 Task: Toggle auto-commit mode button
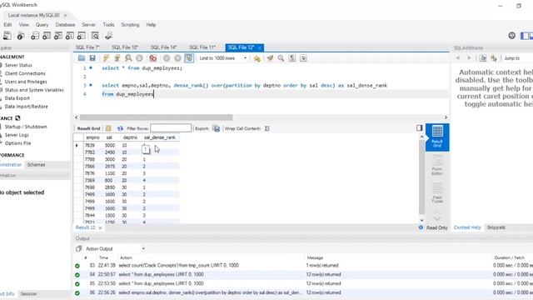[x=189, y=58]
